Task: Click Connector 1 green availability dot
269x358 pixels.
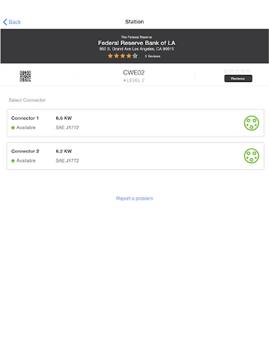Action: [13, 128]
